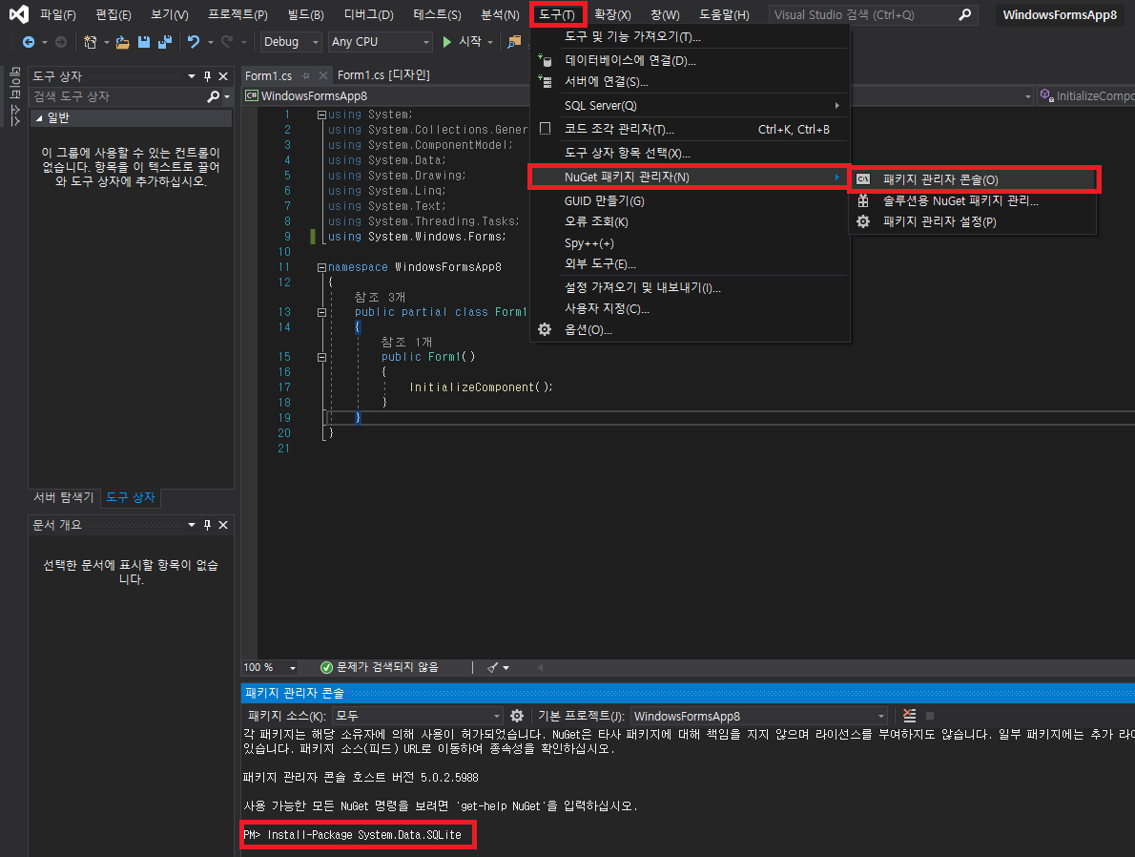1135x857 pixels.
Task: Open the 파일(F) menu
Action: (x=58, y=14)
